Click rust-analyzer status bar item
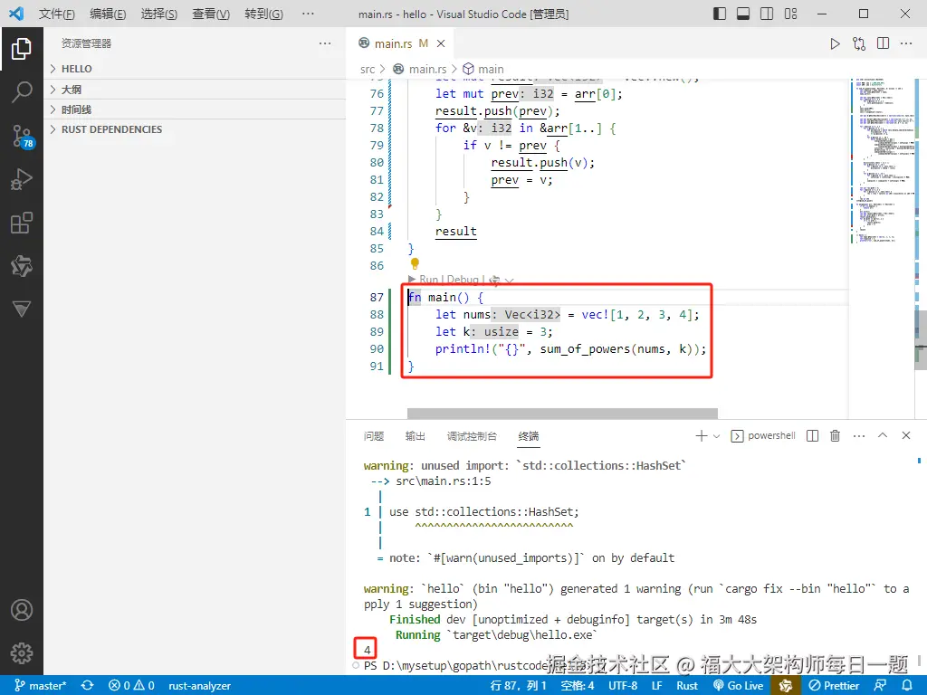The width and height of the screenshot is (927, 695). click(199, 685)
